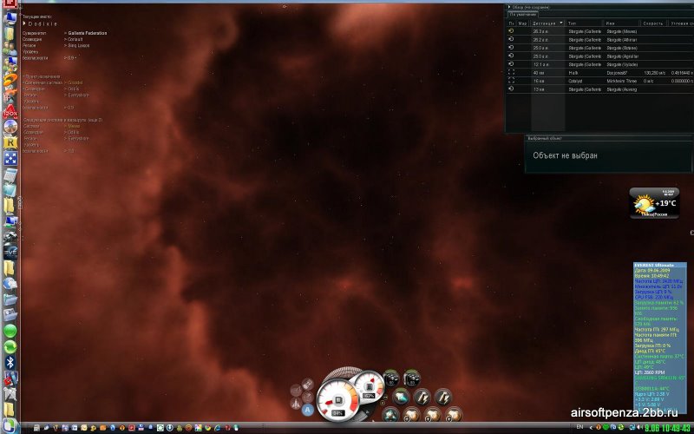Open the cargo hold round HUD button
The width and height of the screenshot is (694, 434).
coord(308,384)
